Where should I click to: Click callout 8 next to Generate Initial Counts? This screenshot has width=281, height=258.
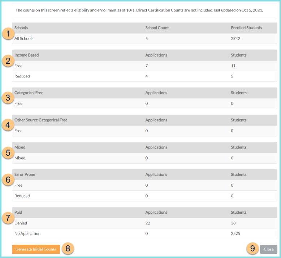tap(68, 249)
